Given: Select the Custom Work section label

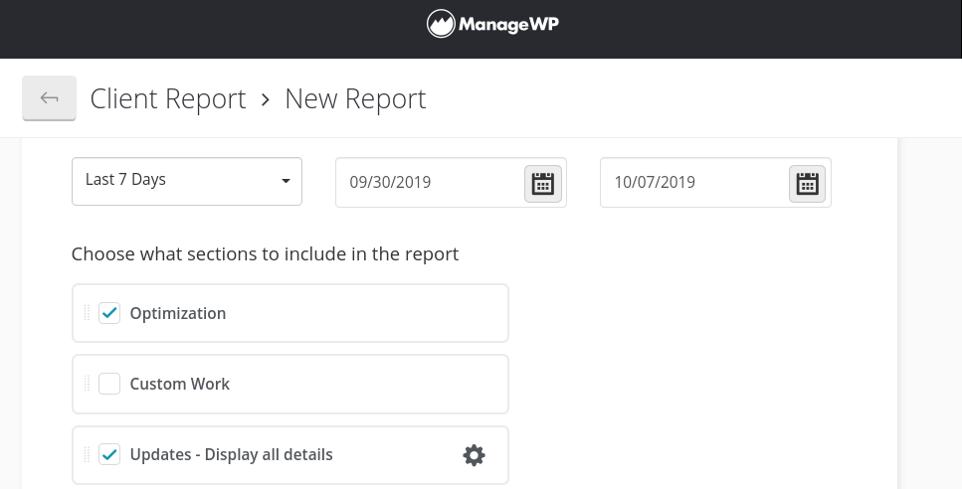Looking at the screenshot, I should (180, 384).
